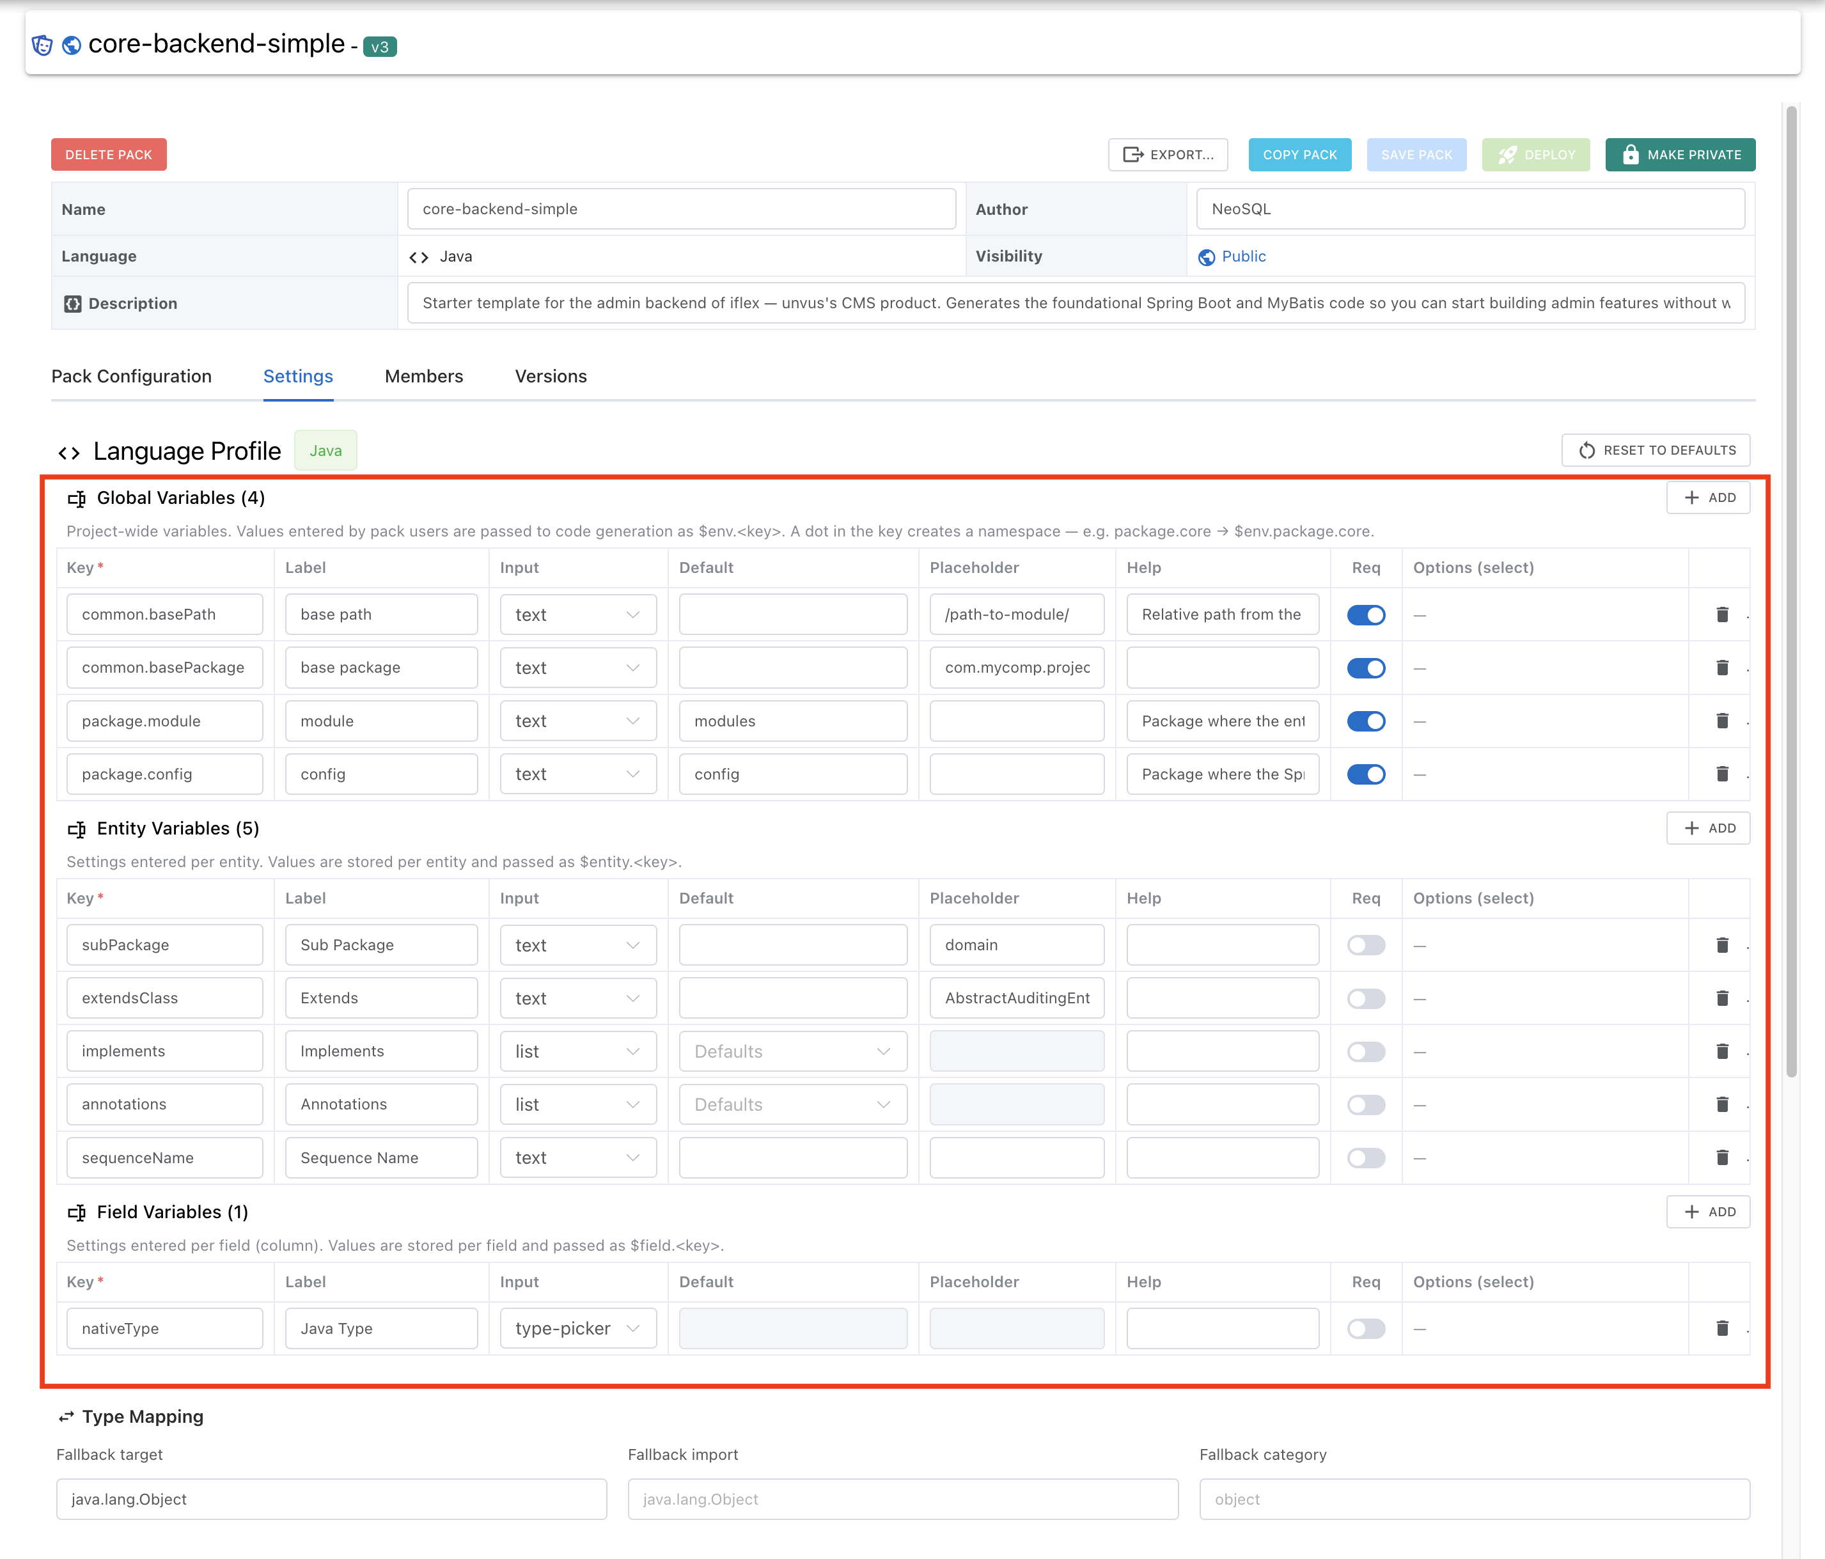
Task: Click the globe icon next to Public
Action: [x=1207, y=257]
